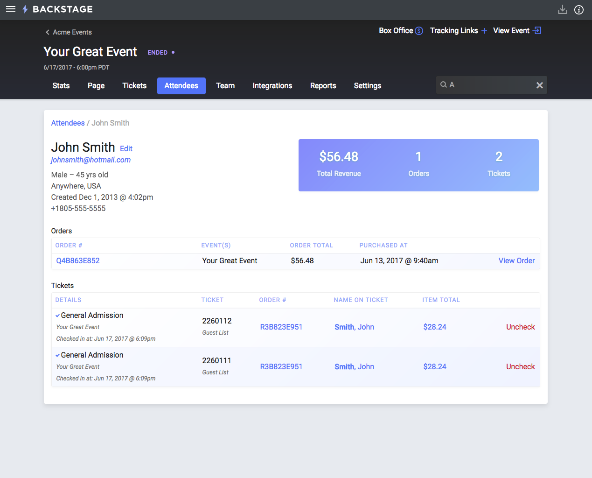Click the check mark on ticket 2260111
This screenshot has height=478, width=592.
click(x=58, y=355)
